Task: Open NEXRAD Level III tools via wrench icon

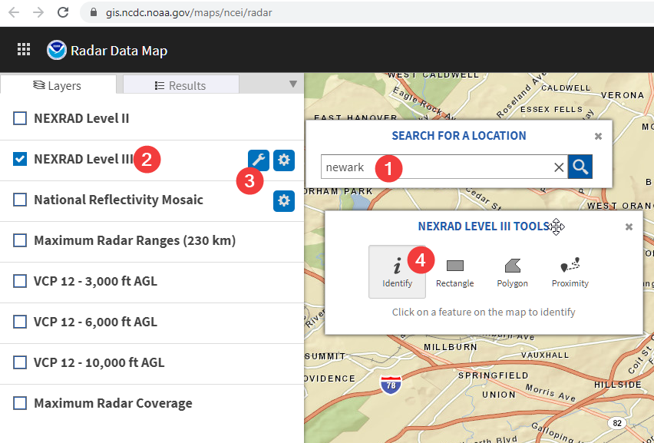Action: 259,160
